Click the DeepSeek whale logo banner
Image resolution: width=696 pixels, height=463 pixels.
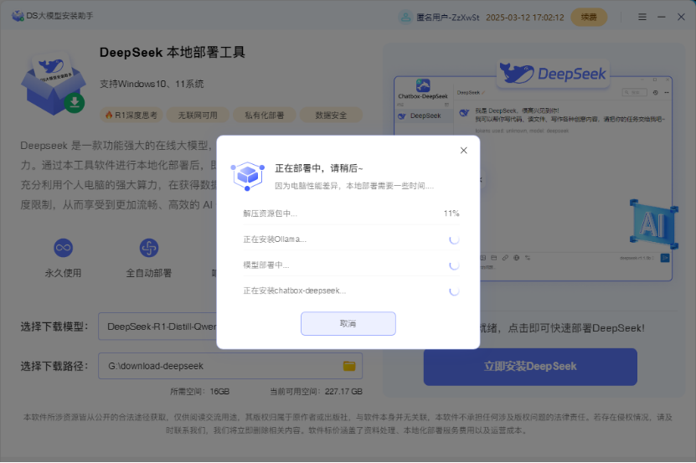coord(553,73)
